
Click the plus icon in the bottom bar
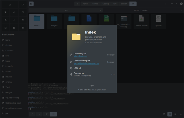181,114
